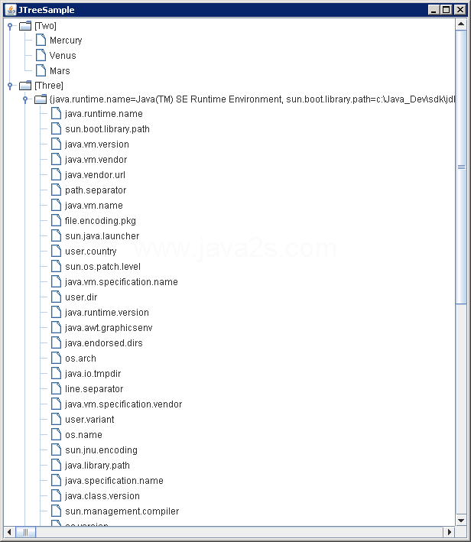Close the JTreeSample window

pos(460,10)
